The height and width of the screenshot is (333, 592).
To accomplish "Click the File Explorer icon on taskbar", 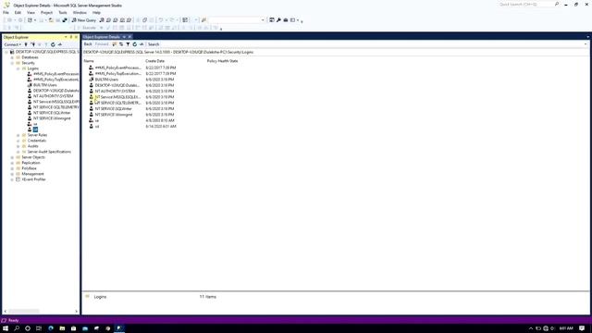I will coord(62,328).
